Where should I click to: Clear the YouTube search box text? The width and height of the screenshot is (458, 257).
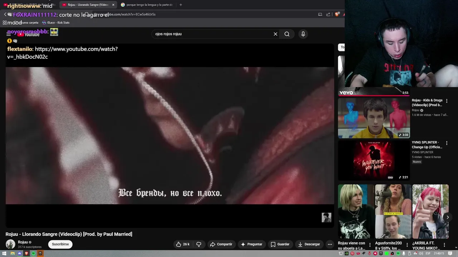point(276,34)
